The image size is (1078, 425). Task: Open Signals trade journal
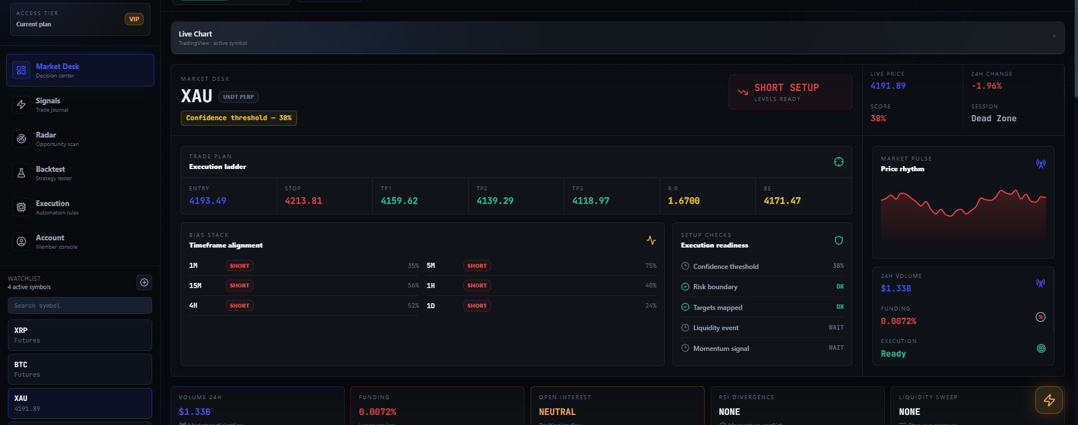pos(80,104)
